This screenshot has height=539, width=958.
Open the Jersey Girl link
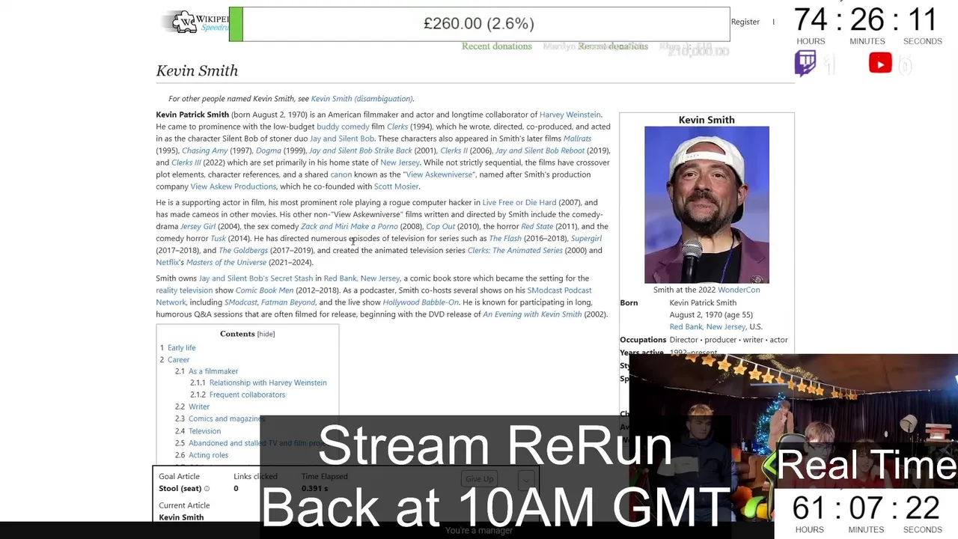[x=198, y=226]
